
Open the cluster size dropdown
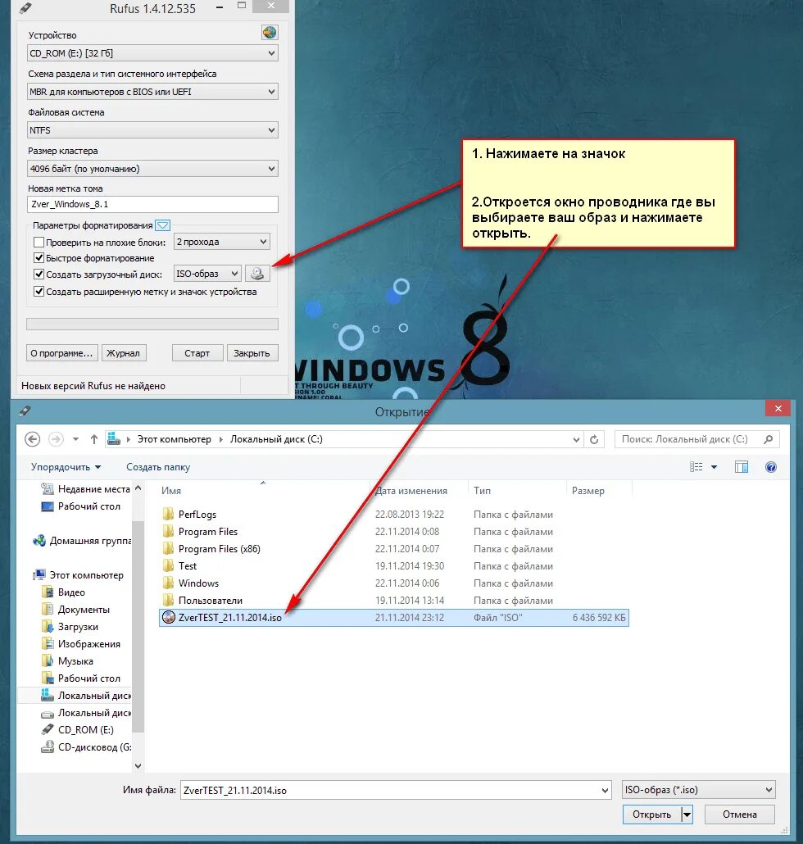(x=152, y=169)
